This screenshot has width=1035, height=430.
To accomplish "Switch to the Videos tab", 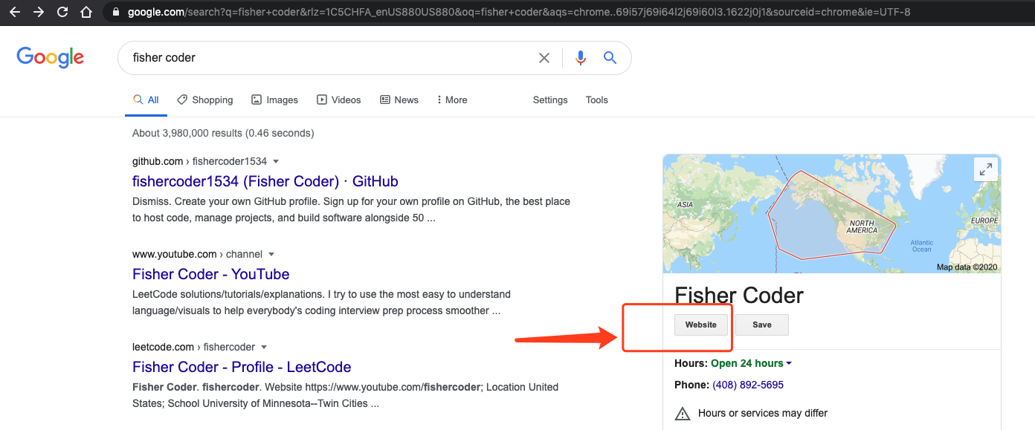I will tap(339, 100).
